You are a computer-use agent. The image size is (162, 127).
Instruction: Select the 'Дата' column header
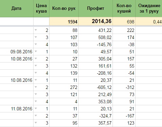pyautogui.click(x=17, y=8)
